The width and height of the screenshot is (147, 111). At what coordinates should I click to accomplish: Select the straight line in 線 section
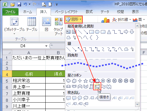pos(68,49)
